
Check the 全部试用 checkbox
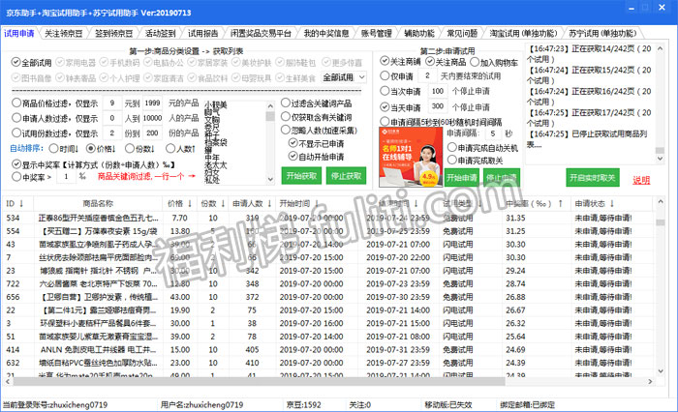[x=16, y=63]
